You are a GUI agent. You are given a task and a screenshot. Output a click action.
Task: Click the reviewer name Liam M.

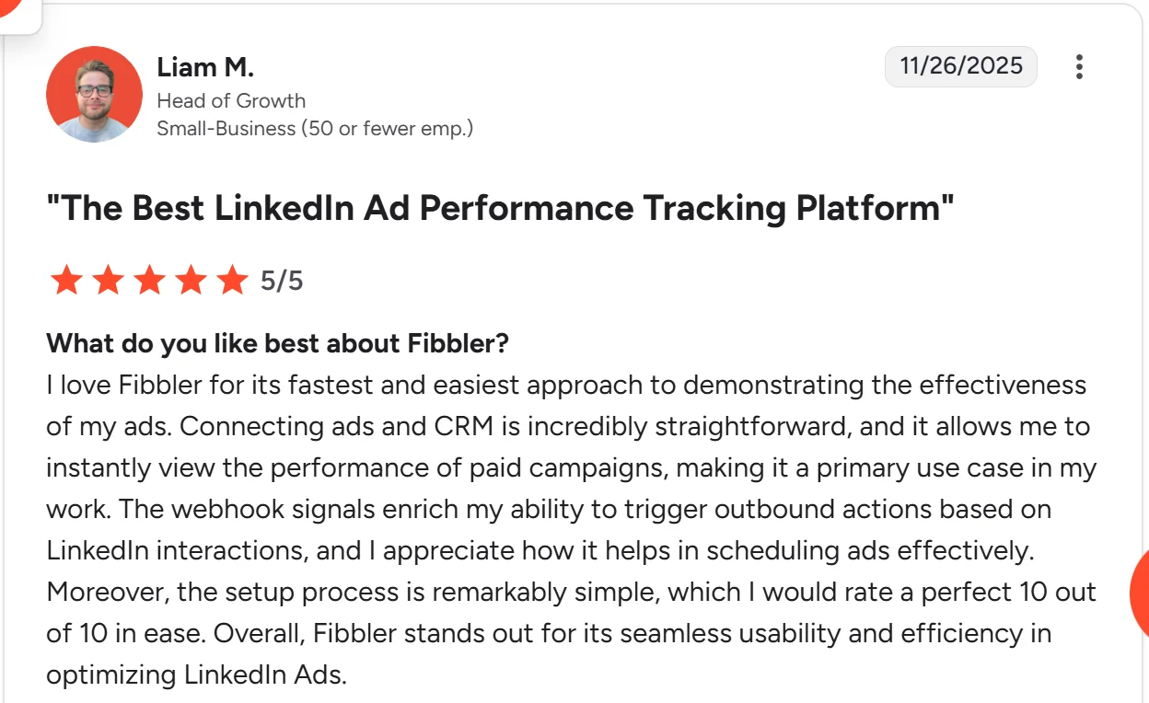204,67
